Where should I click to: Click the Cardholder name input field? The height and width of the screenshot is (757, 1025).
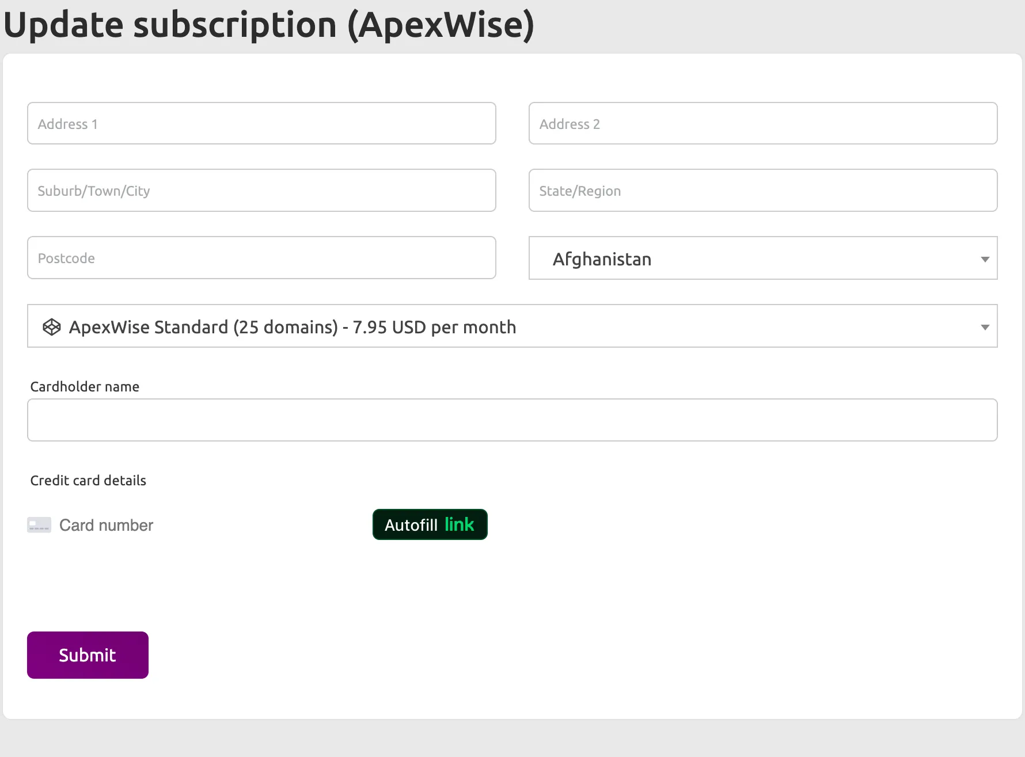point(512,420)
